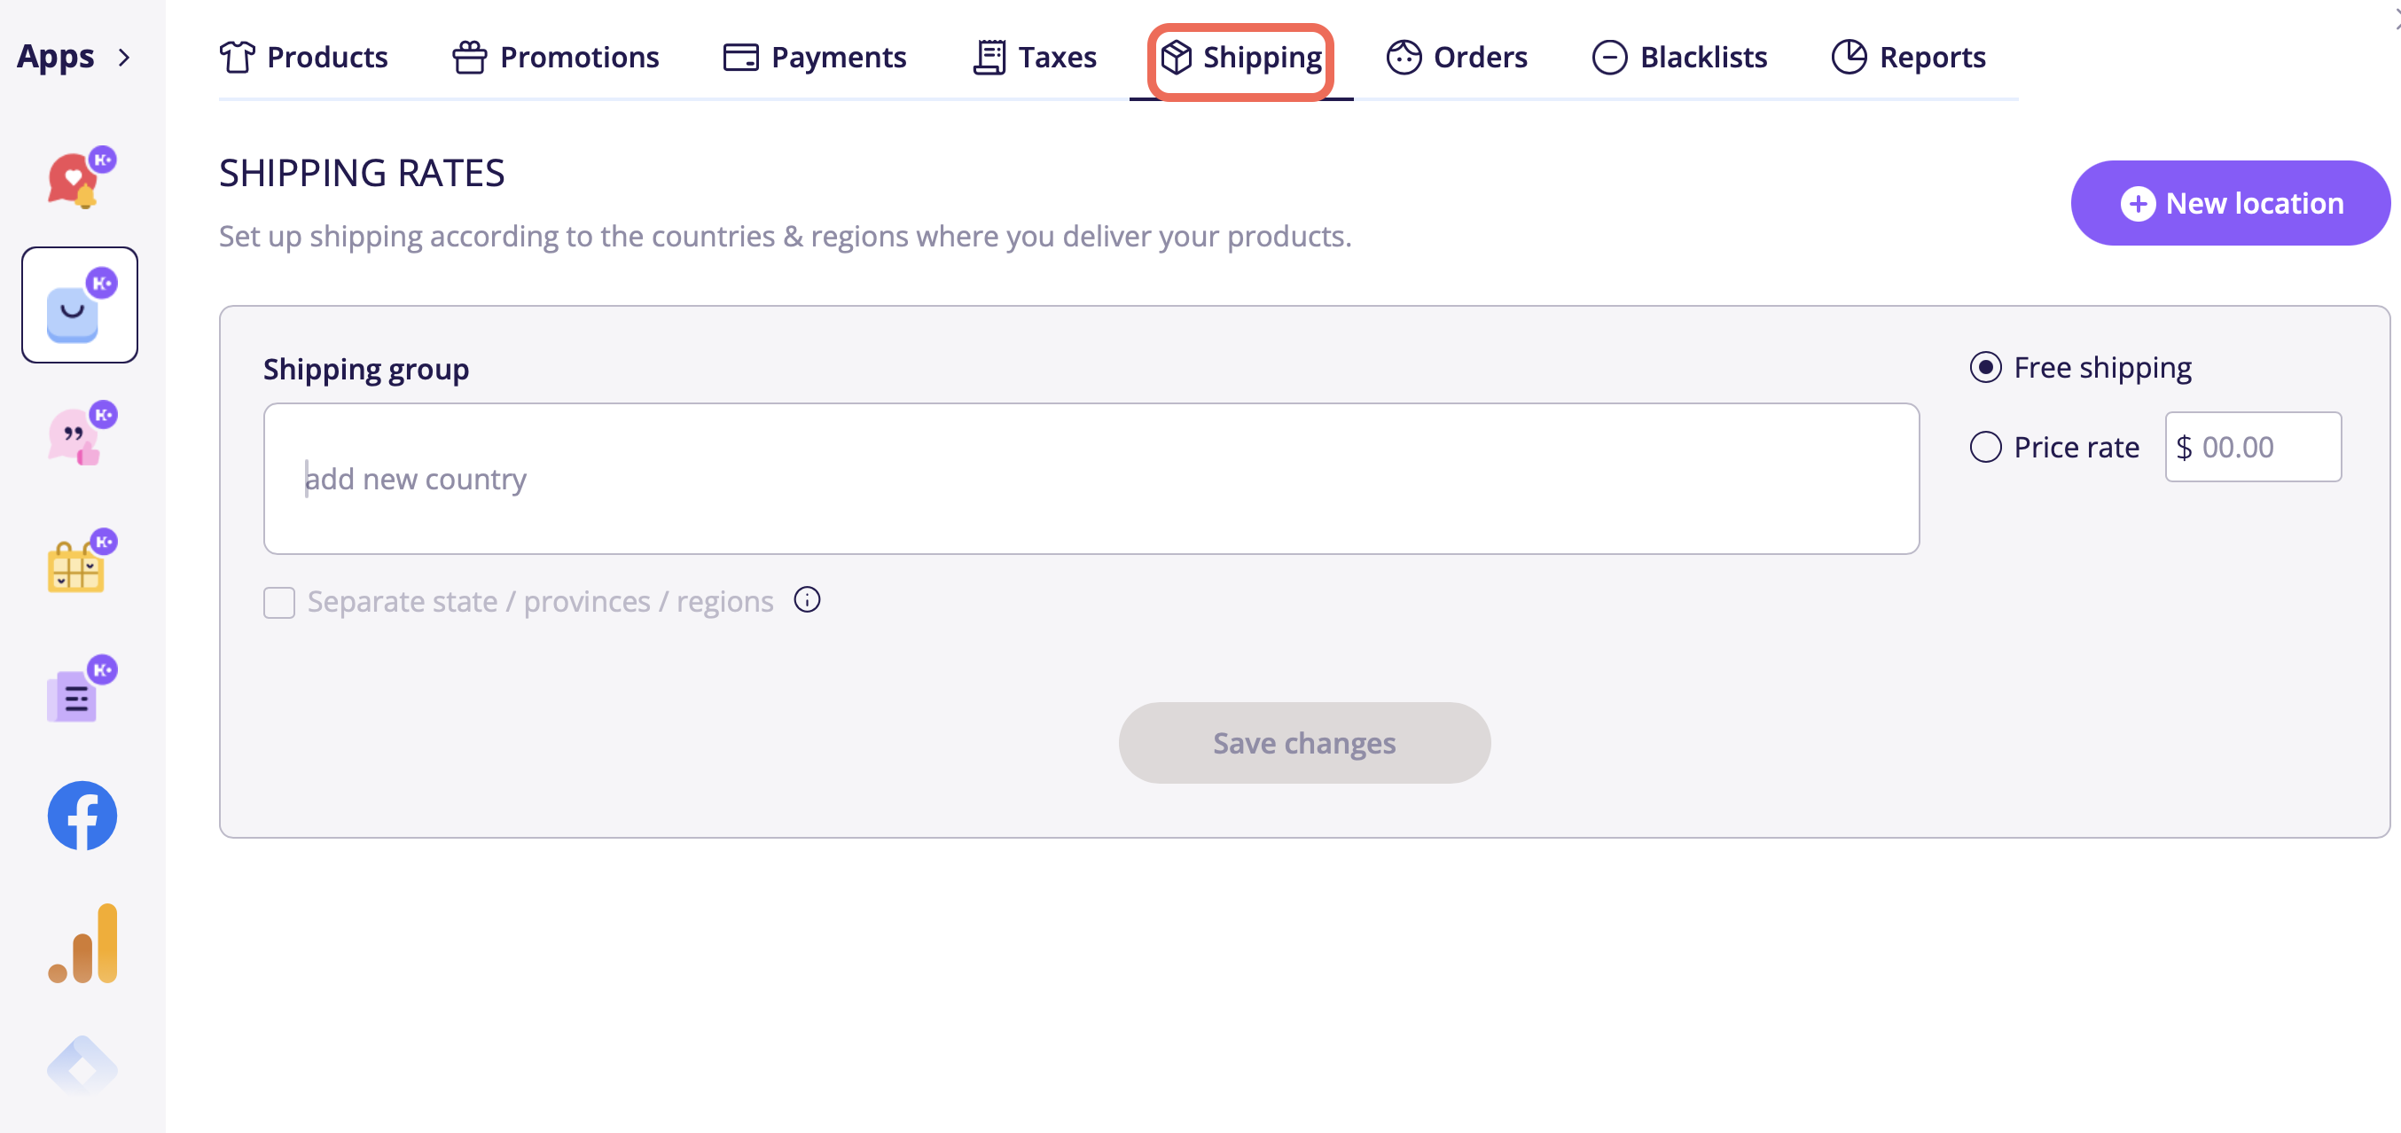Open the Google Analytics bar chart icon
Image resolution: width=2401 pixels, height=1133 pixels.
(82, 943)
